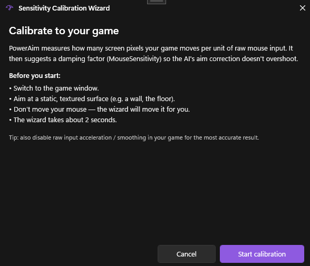The width and height of the screenshot is (310, 266).
Task: Click 'Aim at a static, textured surface' bullet
Action: [92, 98]
